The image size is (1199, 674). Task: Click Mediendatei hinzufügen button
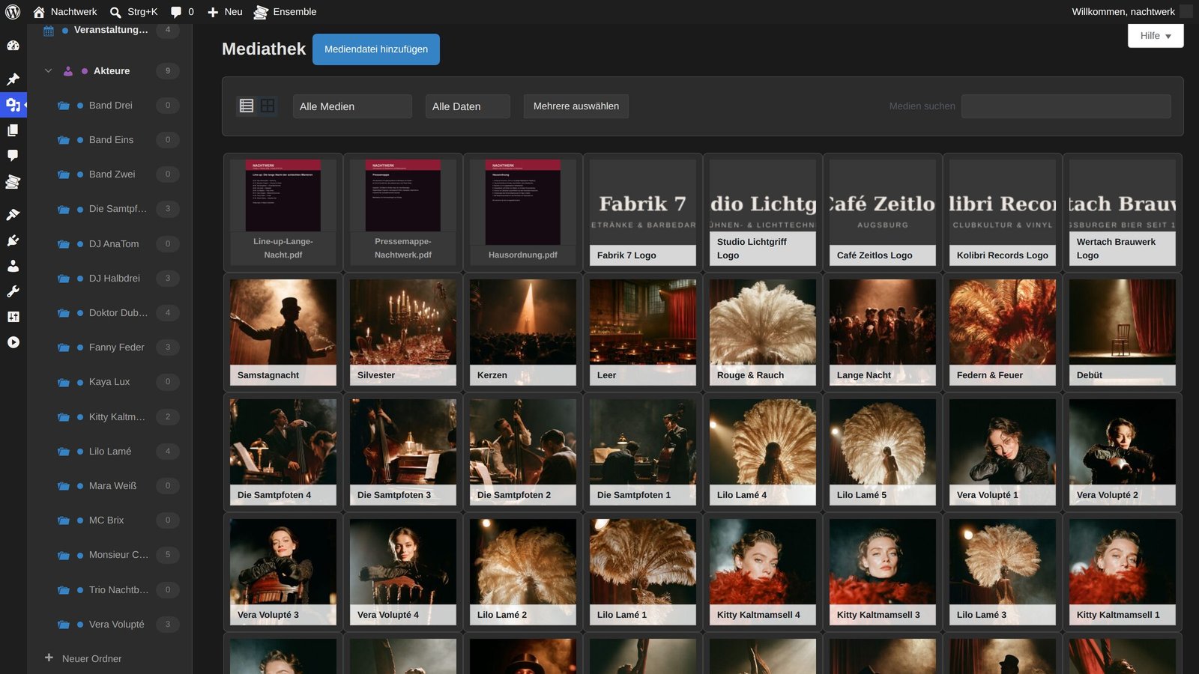[x=376, y=49]
